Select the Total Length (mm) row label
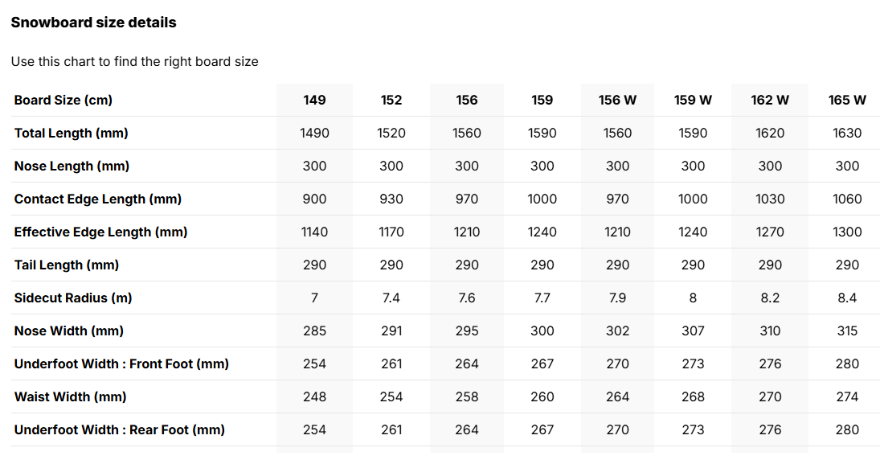Screen dimensions: 880x460 (x=72, y=133)
